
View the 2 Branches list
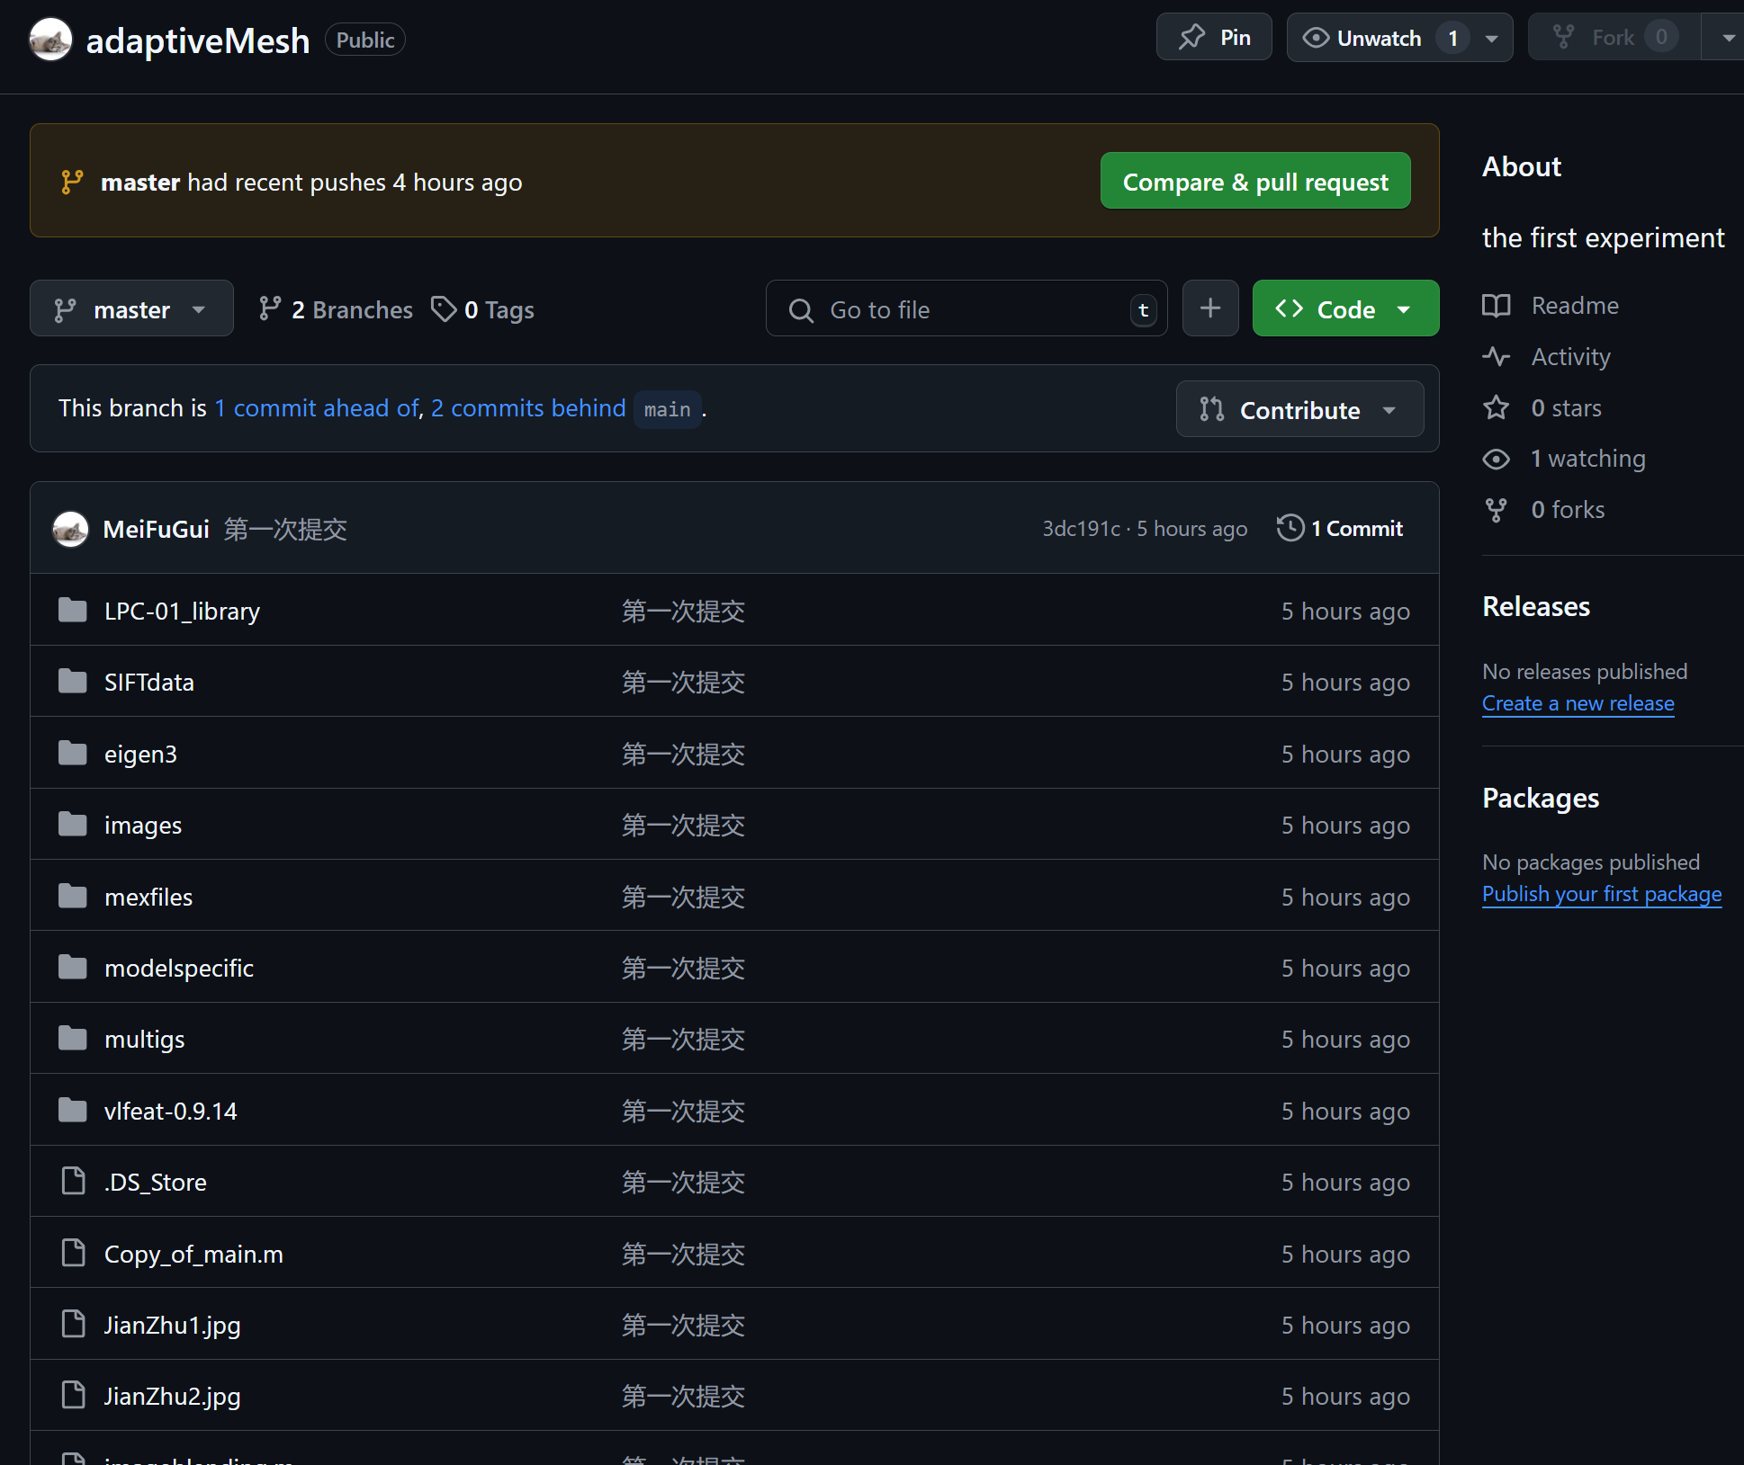point(336,309)
